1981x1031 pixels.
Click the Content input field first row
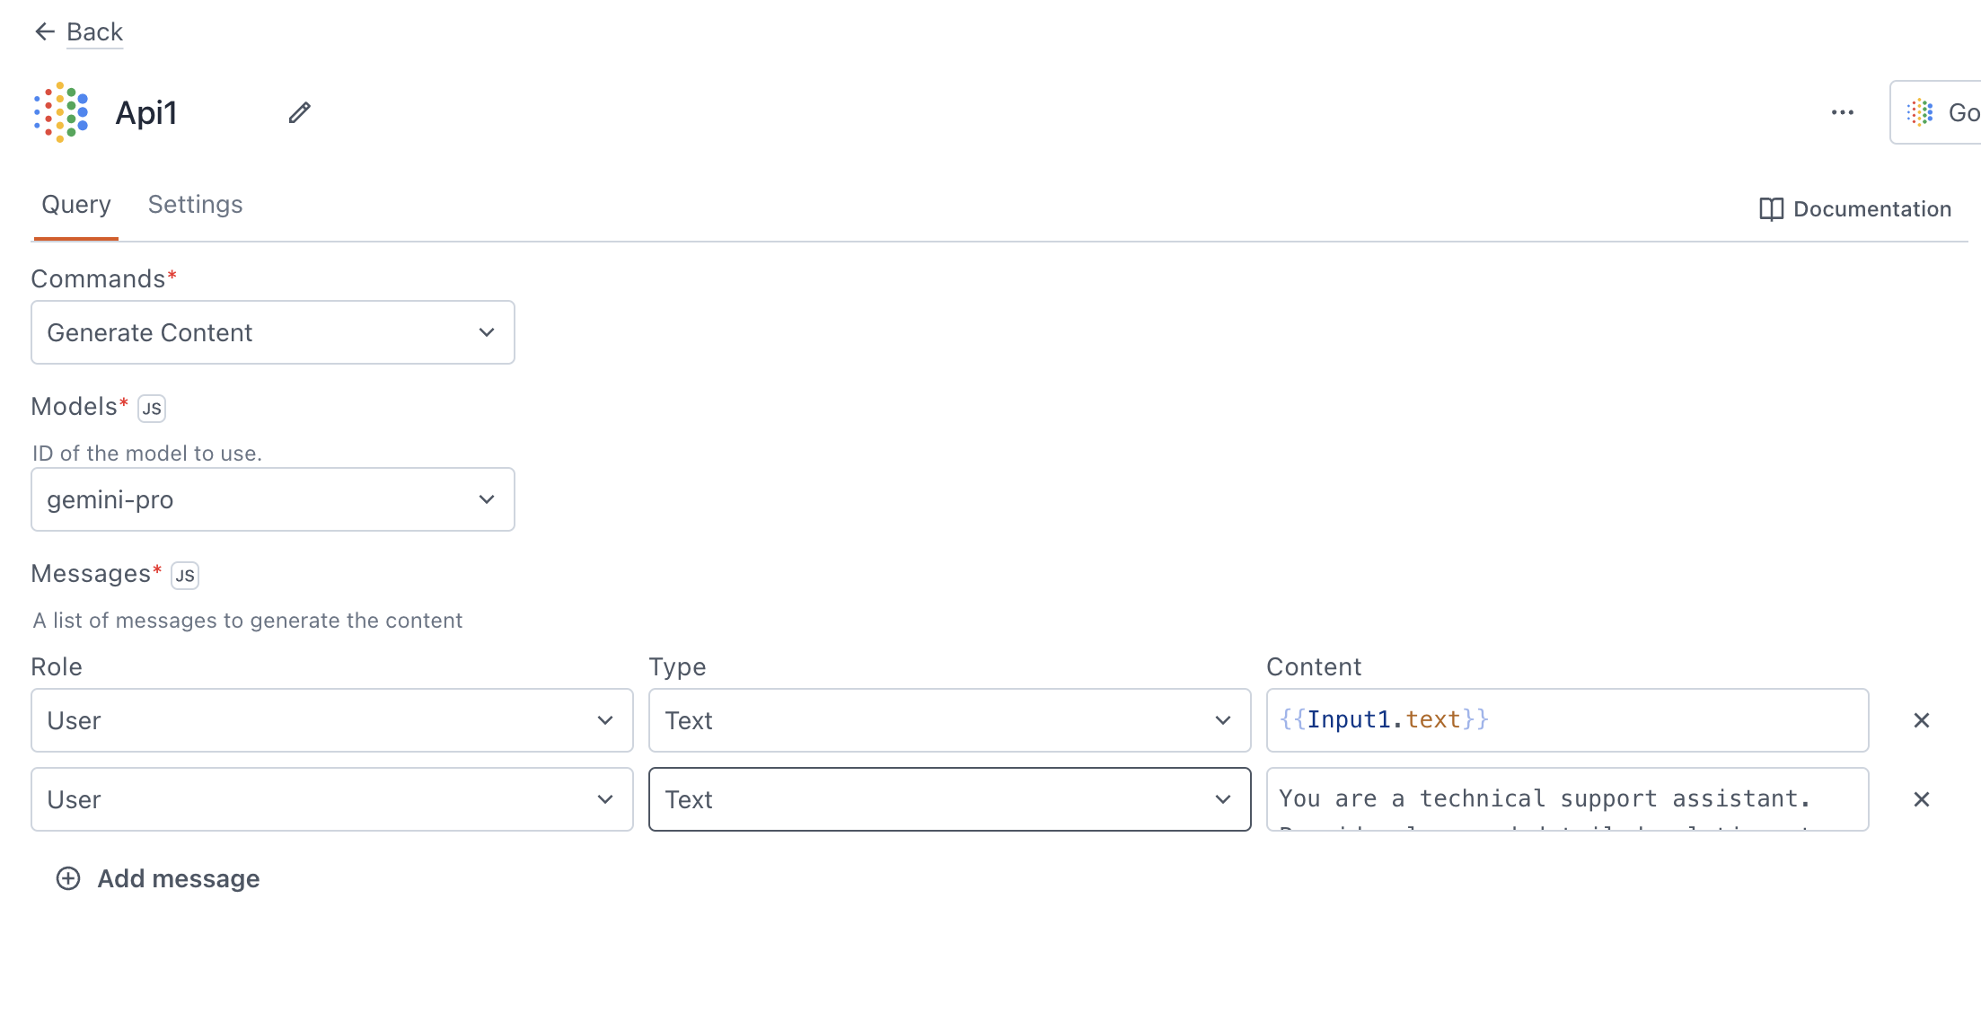[1567, 719]
